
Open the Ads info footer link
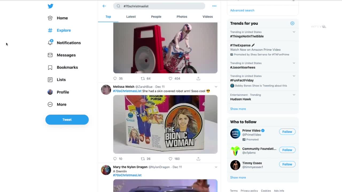click(279, 191)
